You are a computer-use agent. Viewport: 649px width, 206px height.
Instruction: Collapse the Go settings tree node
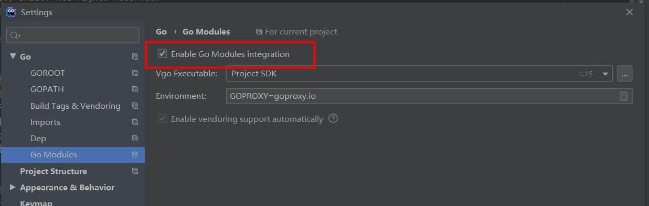click(13, 56)
